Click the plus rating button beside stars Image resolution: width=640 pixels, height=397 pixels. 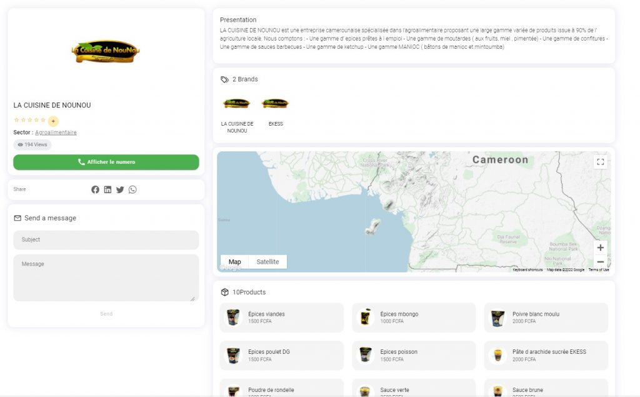[x=53, y=121]
